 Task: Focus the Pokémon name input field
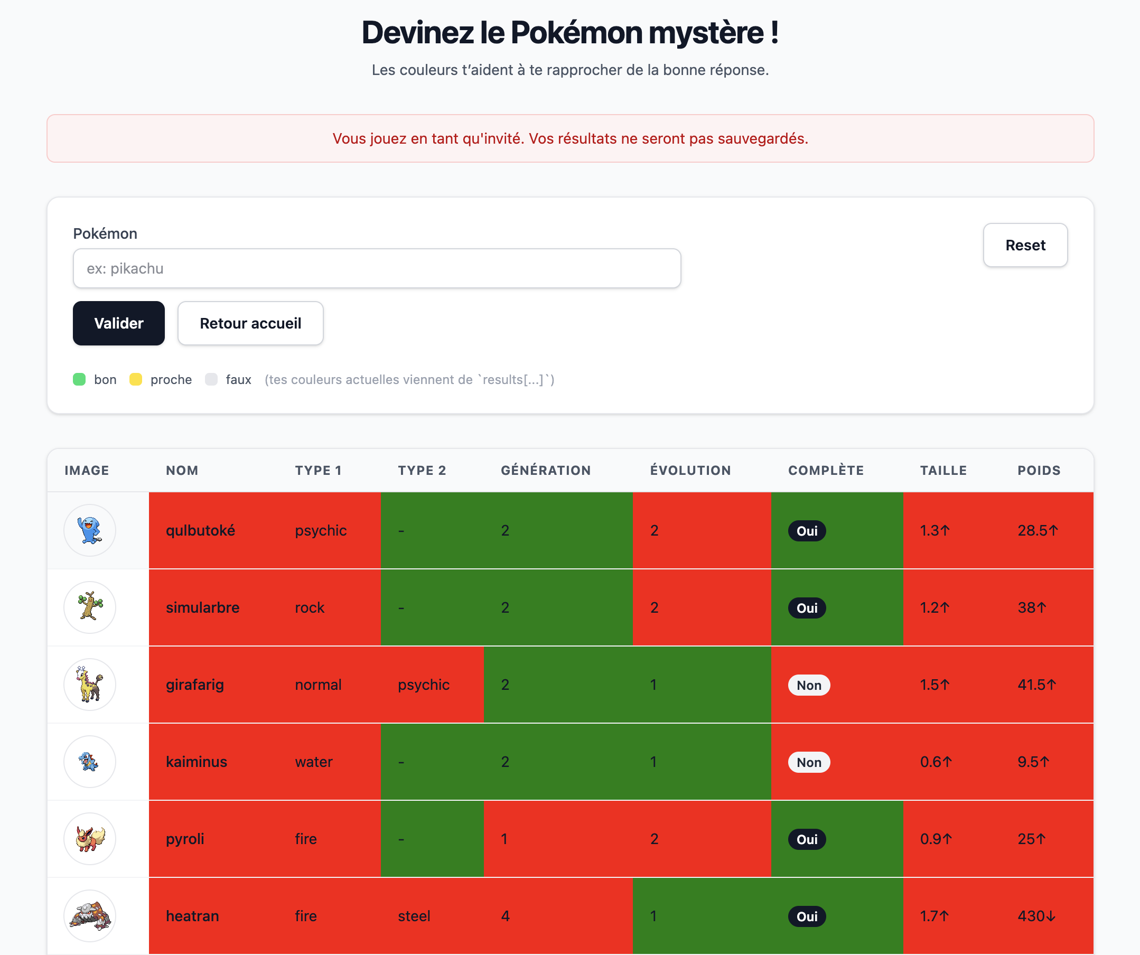377,268
